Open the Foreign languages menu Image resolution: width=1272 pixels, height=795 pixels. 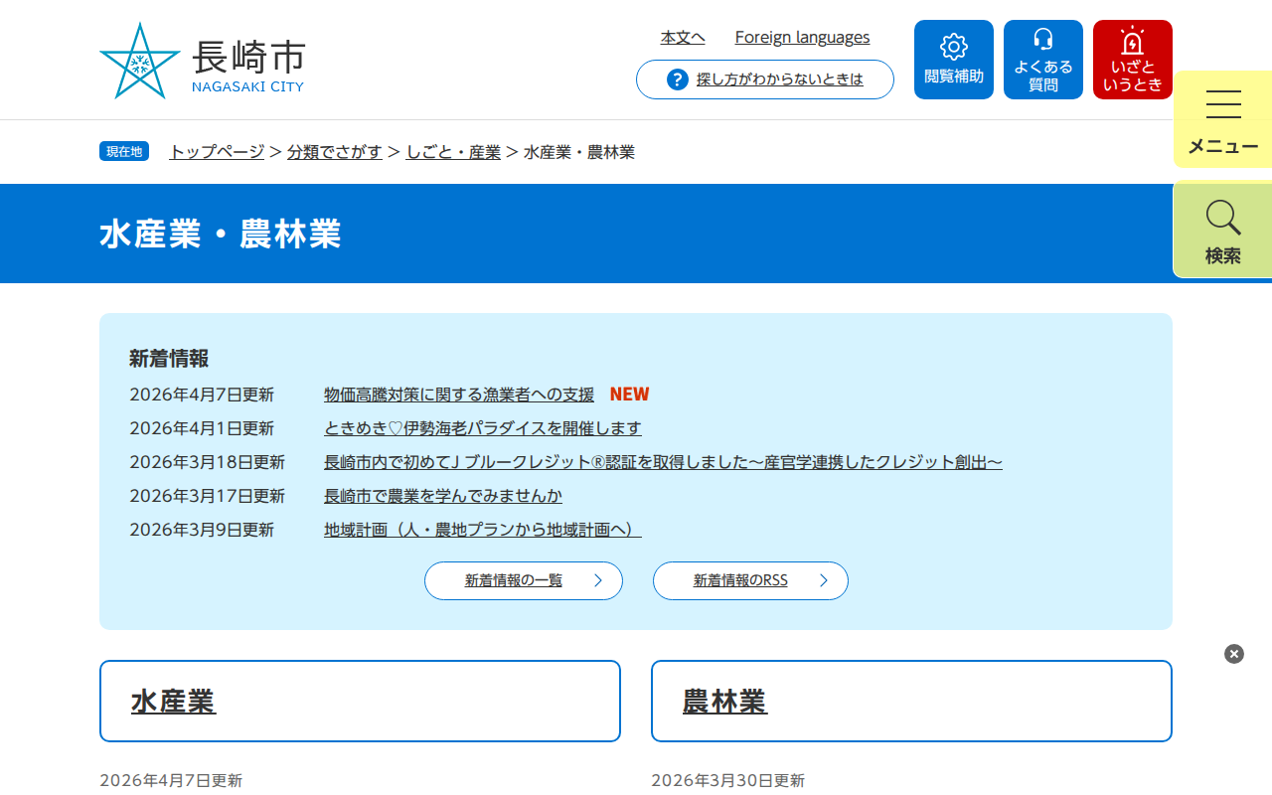coord(802,37)
